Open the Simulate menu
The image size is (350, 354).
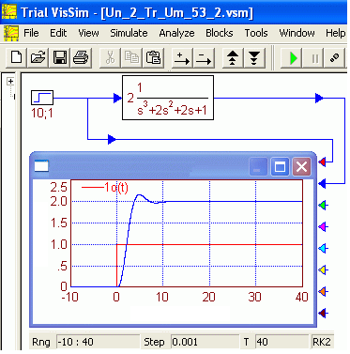point(129,33)
